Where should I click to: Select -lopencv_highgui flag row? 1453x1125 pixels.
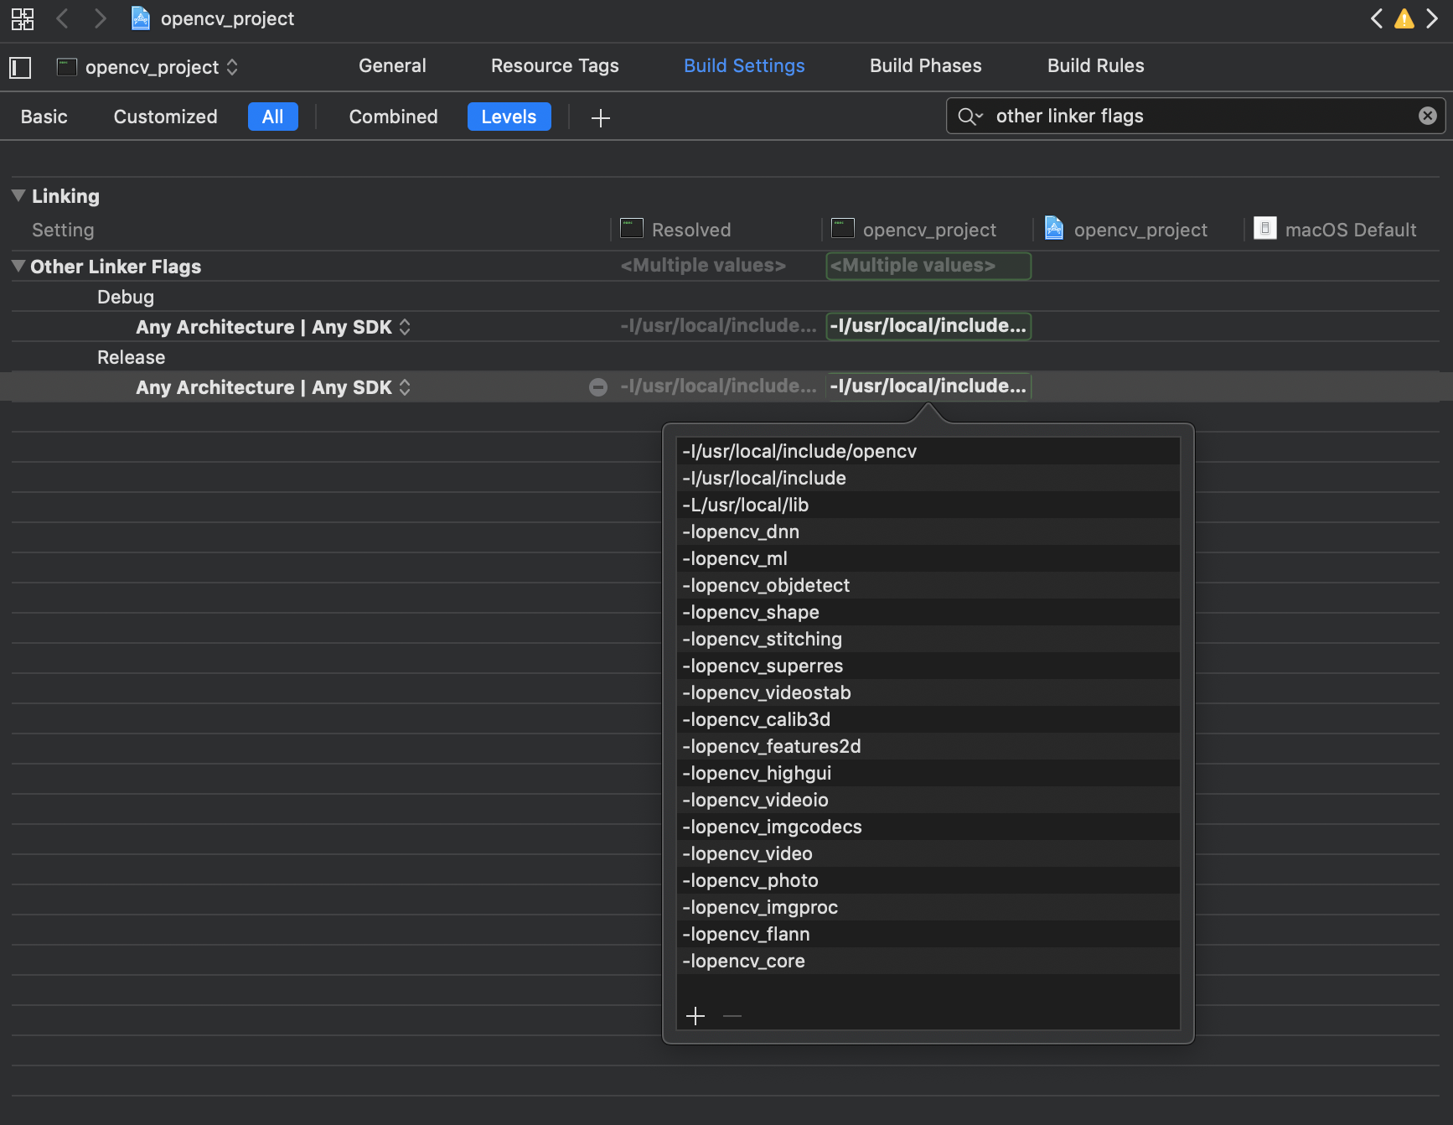(928, 773)
